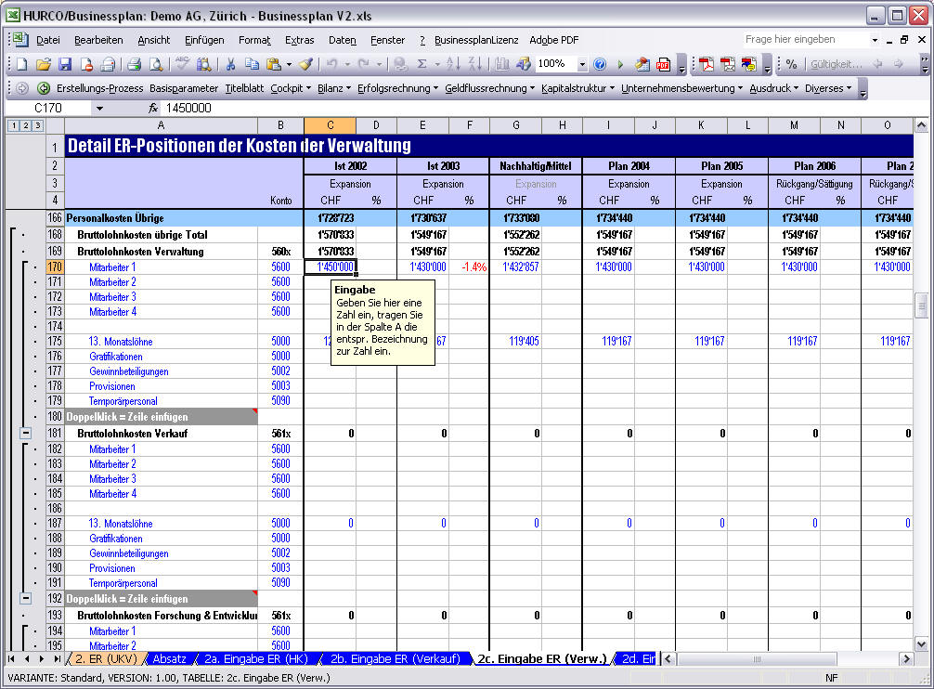Click the Permission document icon with red stop sign
Image resolution: width=934 pixels, height=689 pixels.
pos(86,64)
